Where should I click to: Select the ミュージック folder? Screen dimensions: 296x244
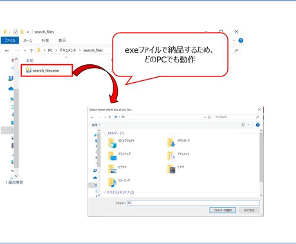coord(119,182)
